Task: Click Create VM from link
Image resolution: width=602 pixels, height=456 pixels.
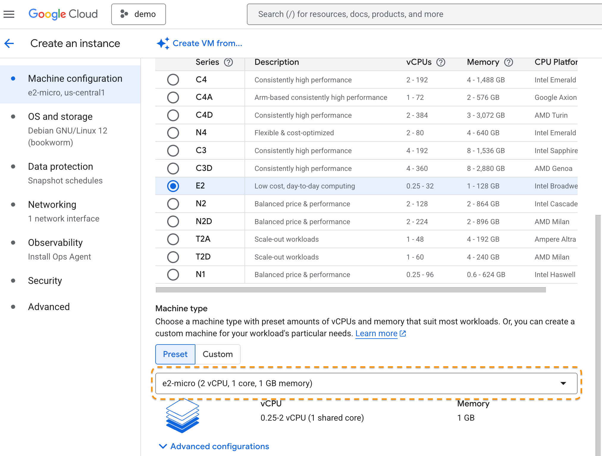Action: click(x=207, y=43)
